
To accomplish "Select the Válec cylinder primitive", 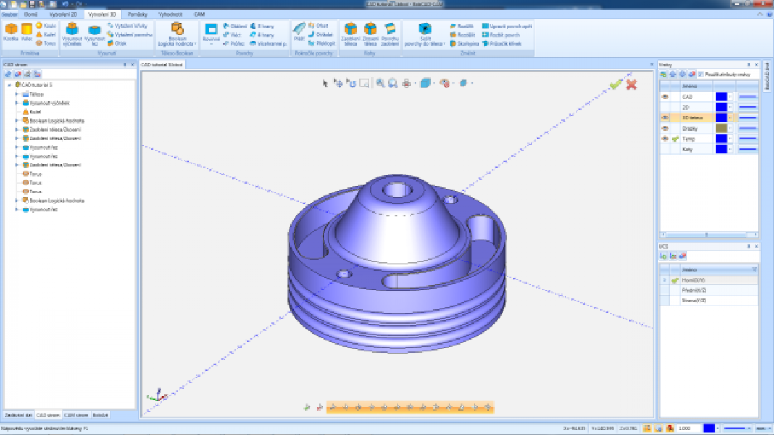I will click(27, 32).
